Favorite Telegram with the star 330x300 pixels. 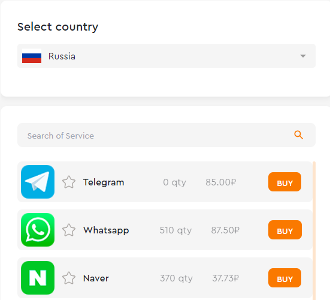pyautogui.click(x=69, y=182)
